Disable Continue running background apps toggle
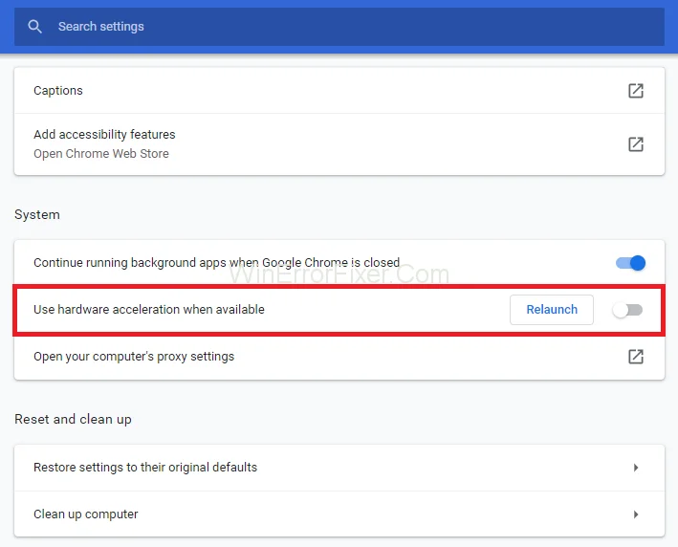The image size is (678, 547). click(x=630, y=263)
